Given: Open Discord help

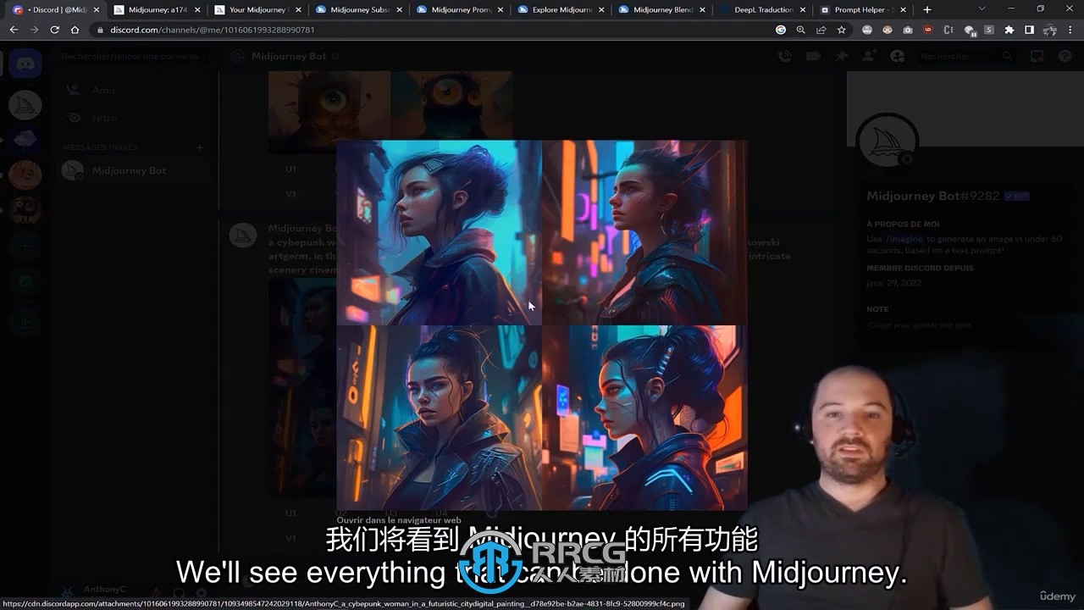Looking at the screenshot, I should (1065, 56).
